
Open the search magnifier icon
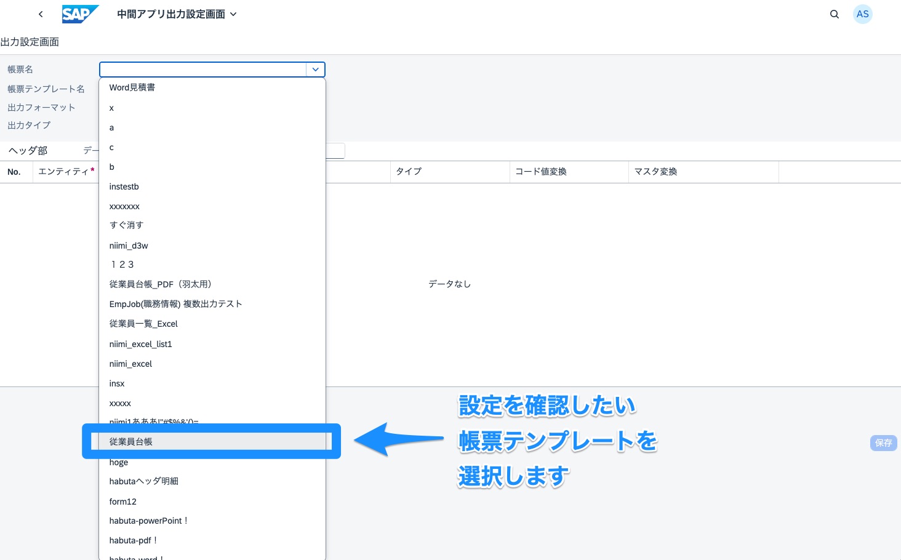pos(835,14)
